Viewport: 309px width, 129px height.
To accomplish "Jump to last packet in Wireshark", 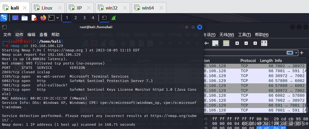I will pyautogui.click(x=206, y=43).
